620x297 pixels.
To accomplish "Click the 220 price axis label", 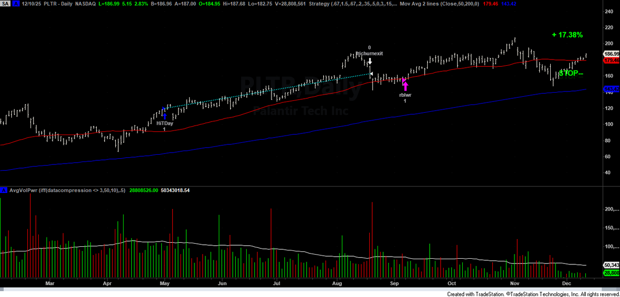I will coord(610,28).
